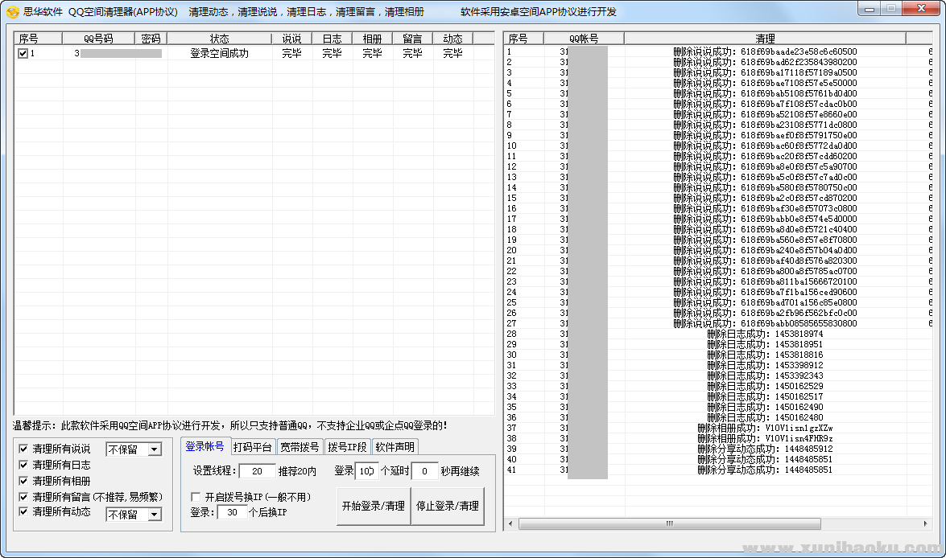946x558 pixels.
Task: Toggle 清理所有留言 checkbox
Action: click(x=23, y=497)
